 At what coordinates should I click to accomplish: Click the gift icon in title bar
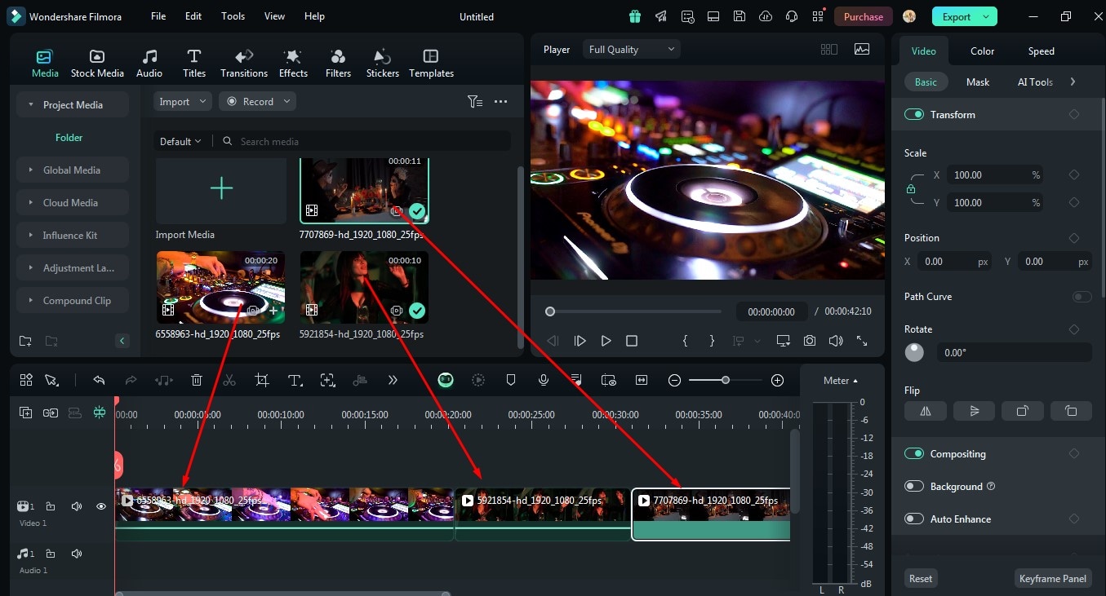[x=634, y=16]
